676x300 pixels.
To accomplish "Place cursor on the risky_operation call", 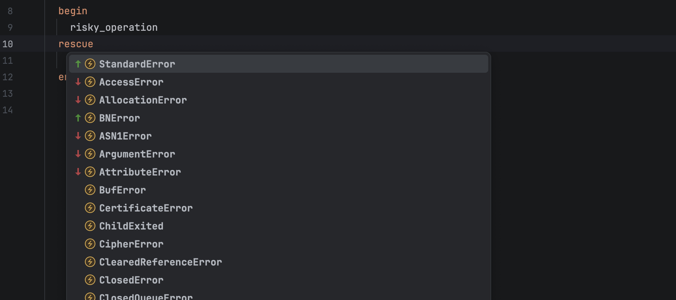I will tap(114, 28).
